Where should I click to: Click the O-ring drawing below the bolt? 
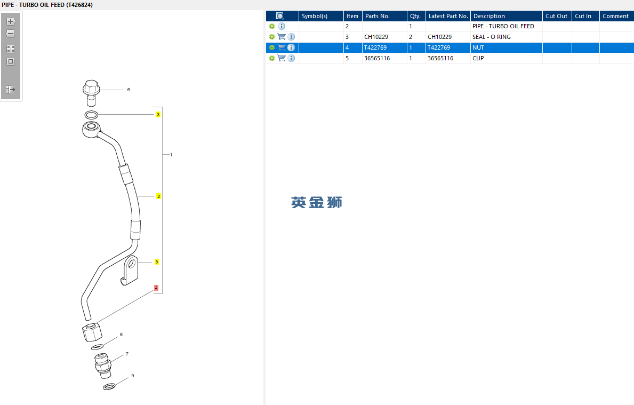[91, 115]
